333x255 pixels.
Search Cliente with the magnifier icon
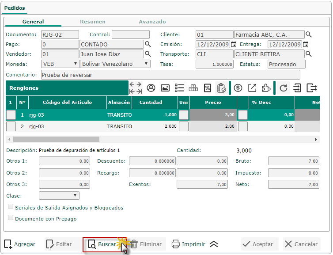(309, 34)
